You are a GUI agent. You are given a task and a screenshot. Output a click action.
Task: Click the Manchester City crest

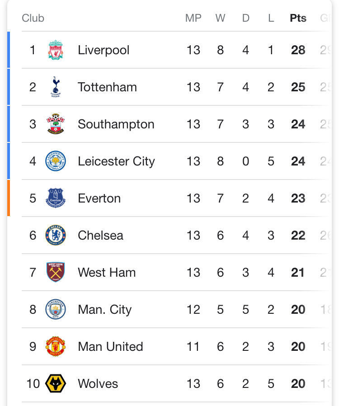56,310
